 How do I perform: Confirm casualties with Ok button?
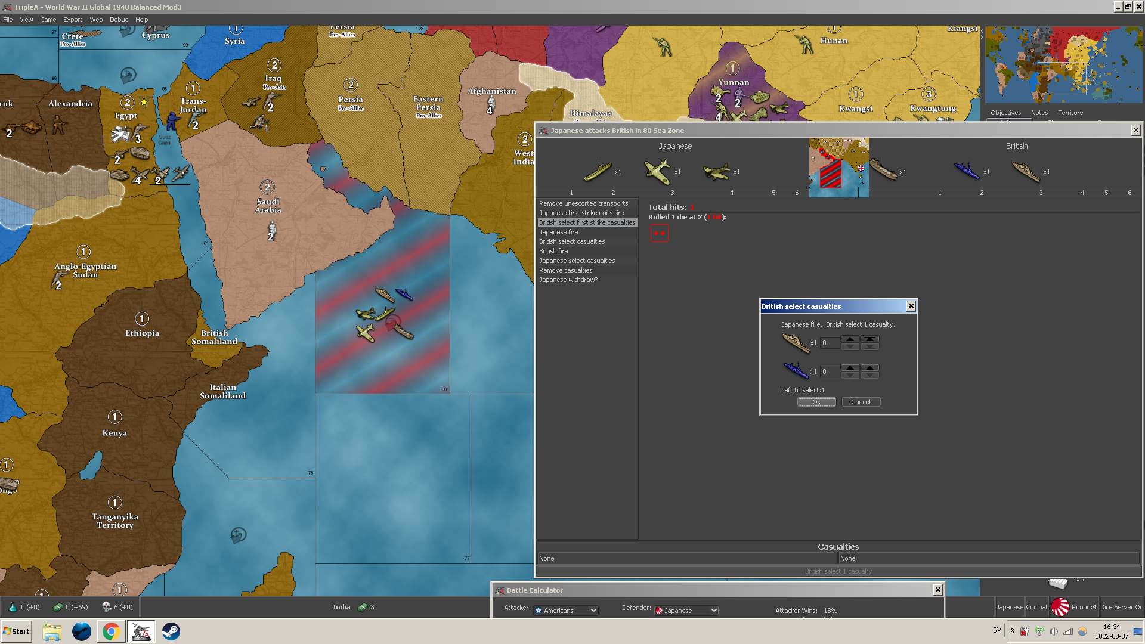[x=816, y=402]
